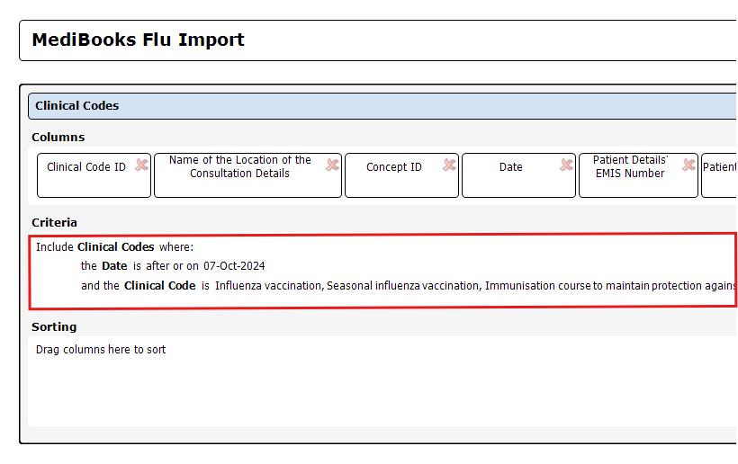Click the Sorting section heading
The height and width of the screenshot is (464, 738).
[54, 327]
